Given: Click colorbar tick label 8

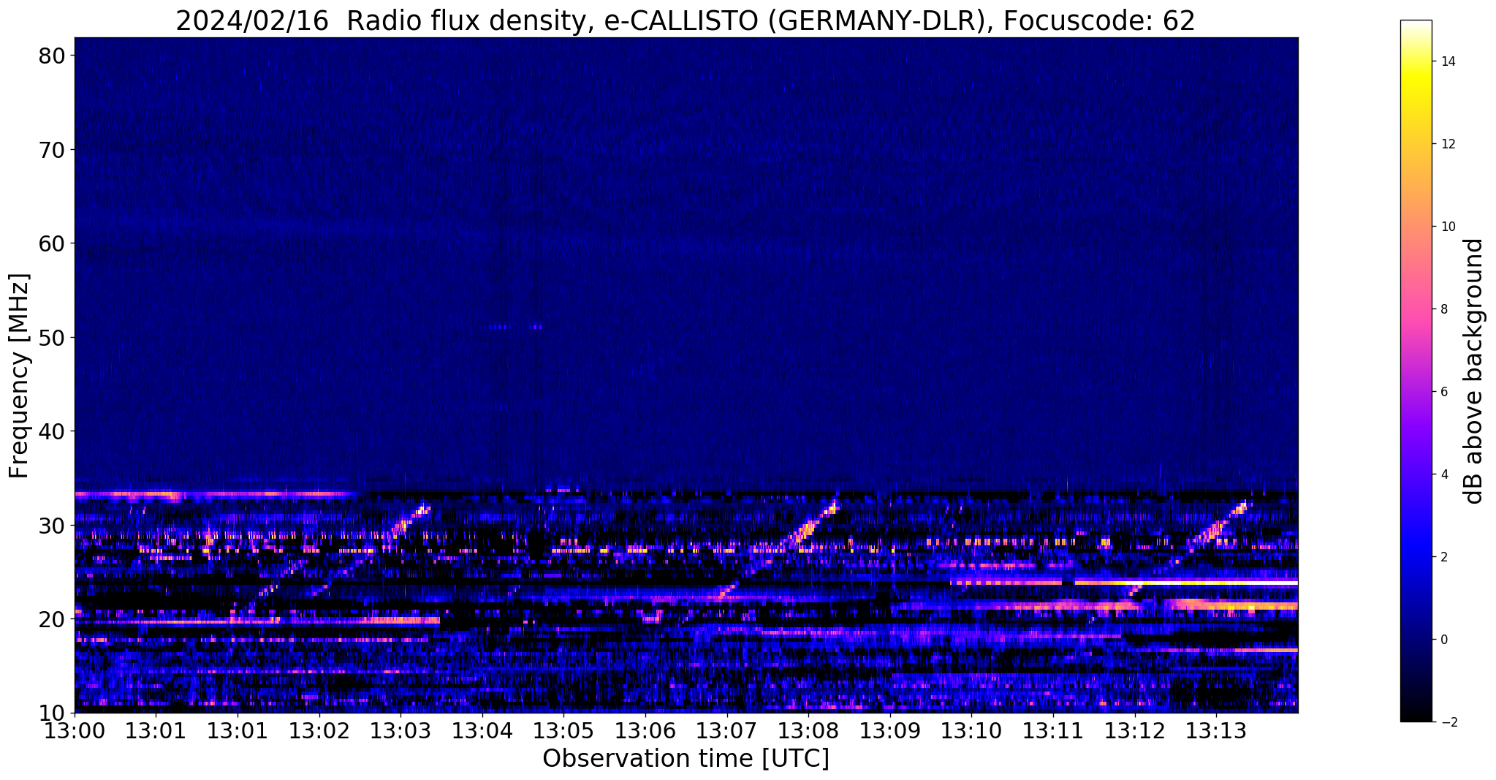Looking at the screenshot, I should tap(1443, 309).
